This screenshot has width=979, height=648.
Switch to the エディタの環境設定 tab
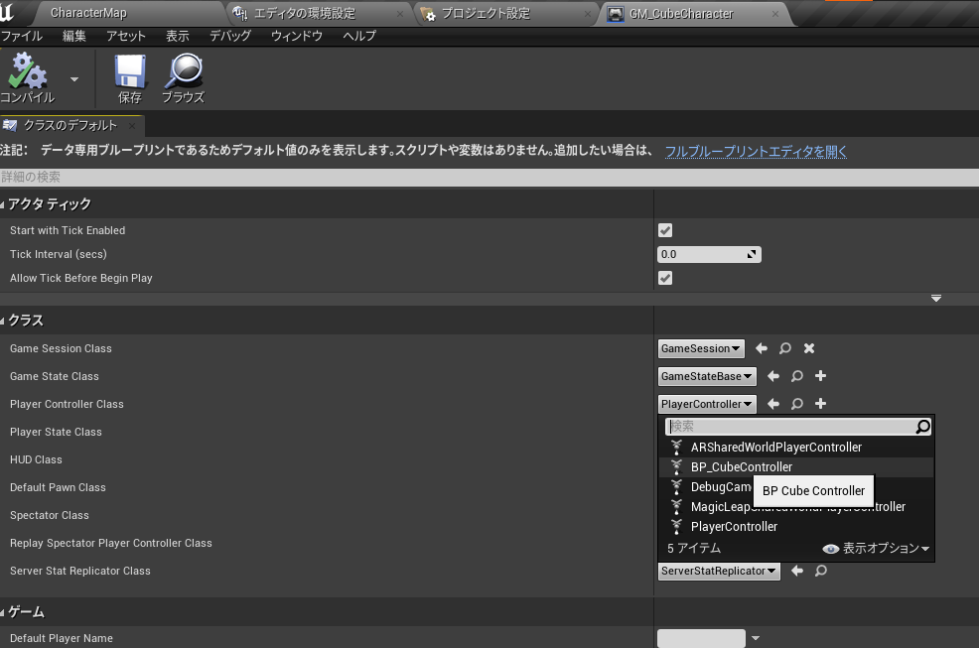[305, 13]
